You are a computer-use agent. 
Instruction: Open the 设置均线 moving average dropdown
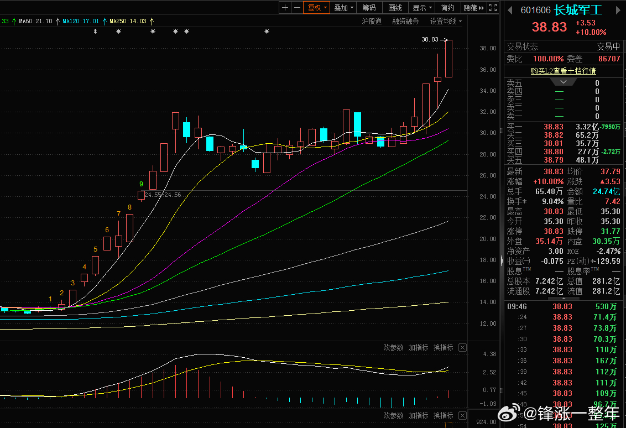(446, 21)
